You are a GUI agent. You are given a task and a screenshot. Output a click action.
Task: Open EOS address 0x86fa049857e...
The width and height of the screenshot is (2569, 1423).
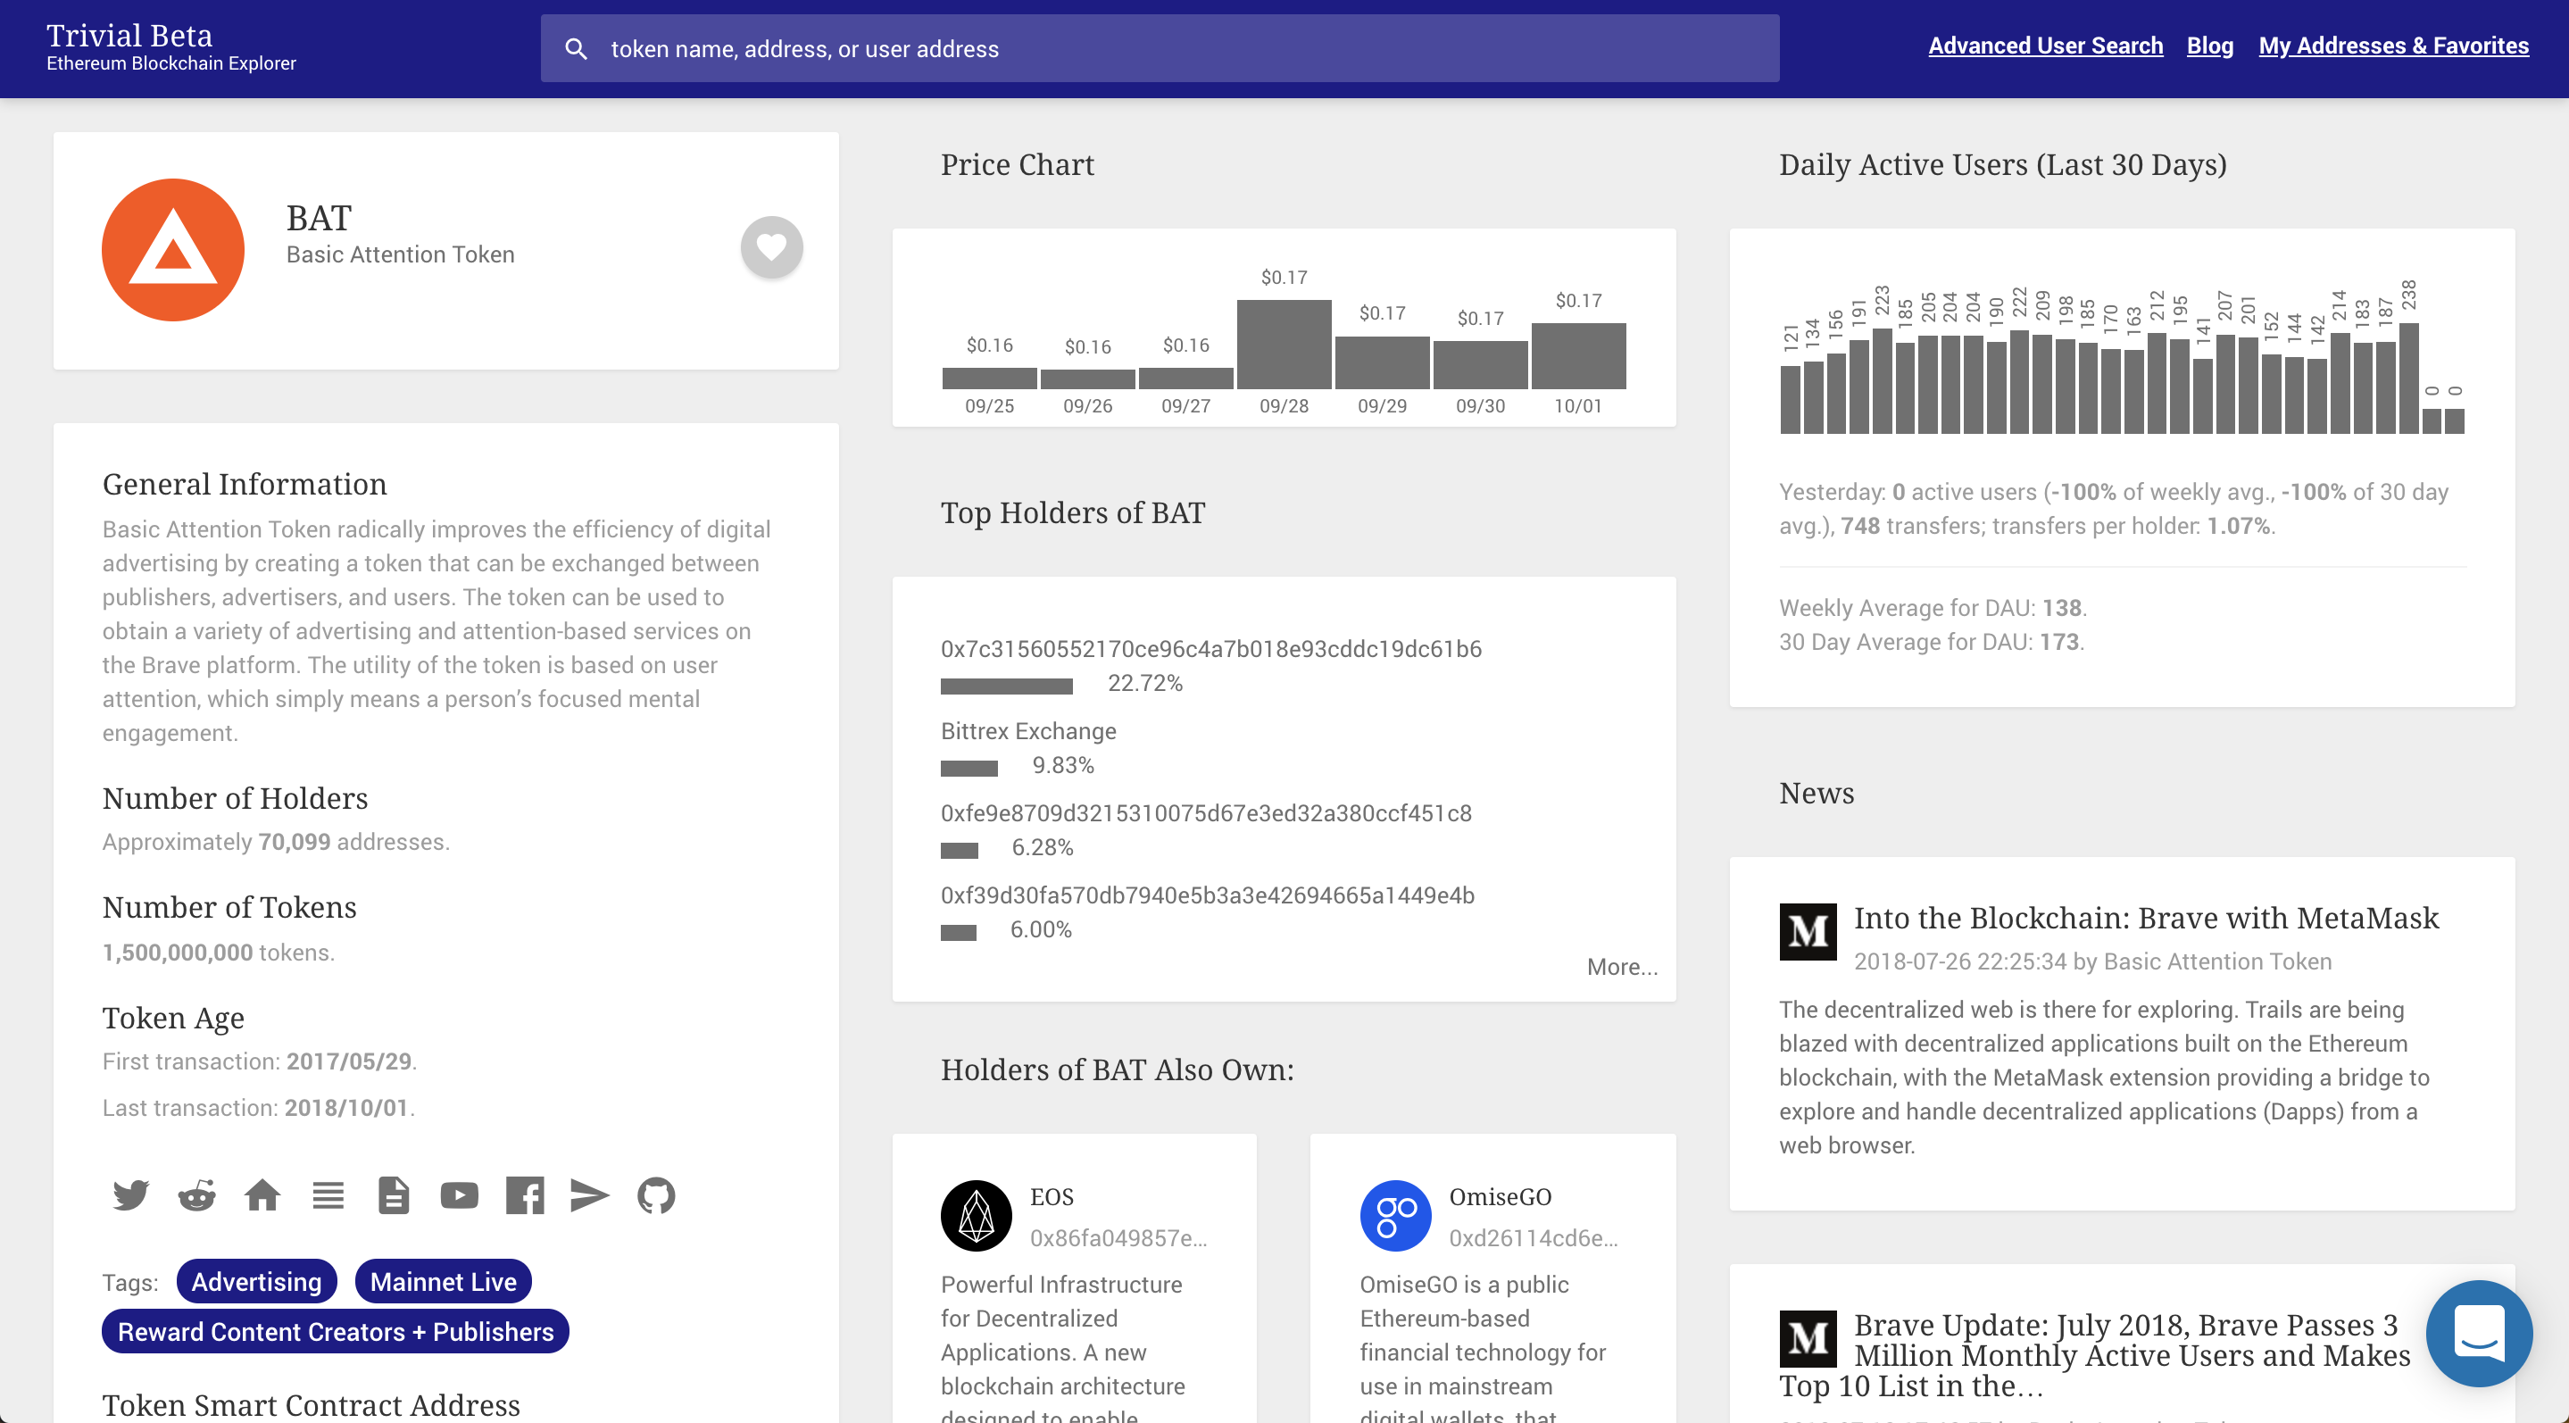coord(1118,1236)
